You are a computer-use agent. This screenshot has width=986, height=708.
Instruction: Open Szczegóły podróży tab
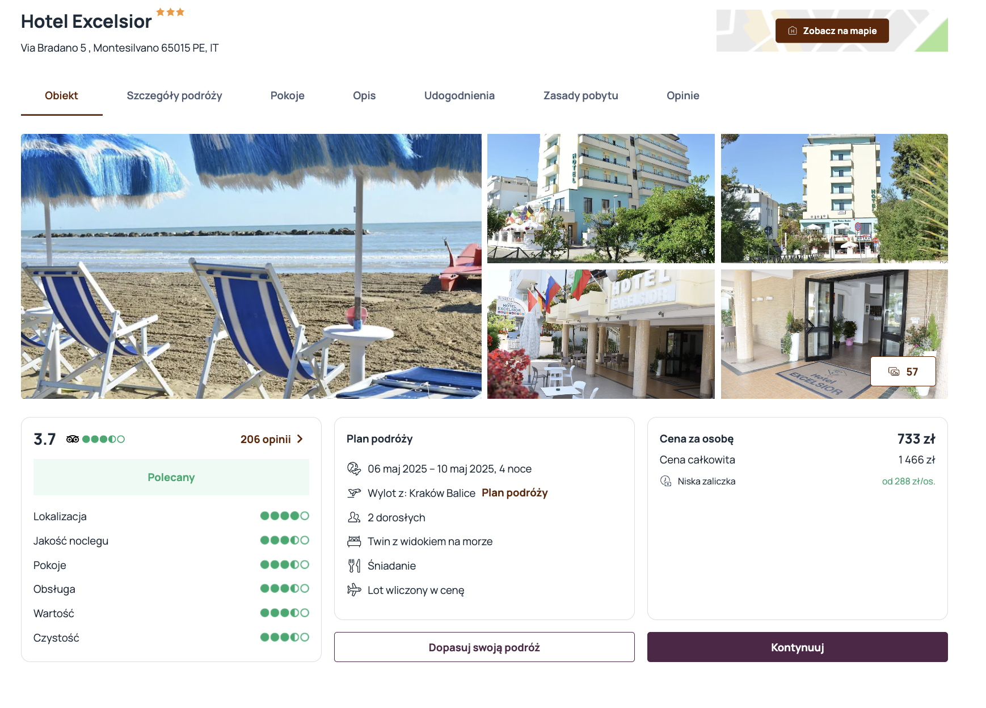175,96
